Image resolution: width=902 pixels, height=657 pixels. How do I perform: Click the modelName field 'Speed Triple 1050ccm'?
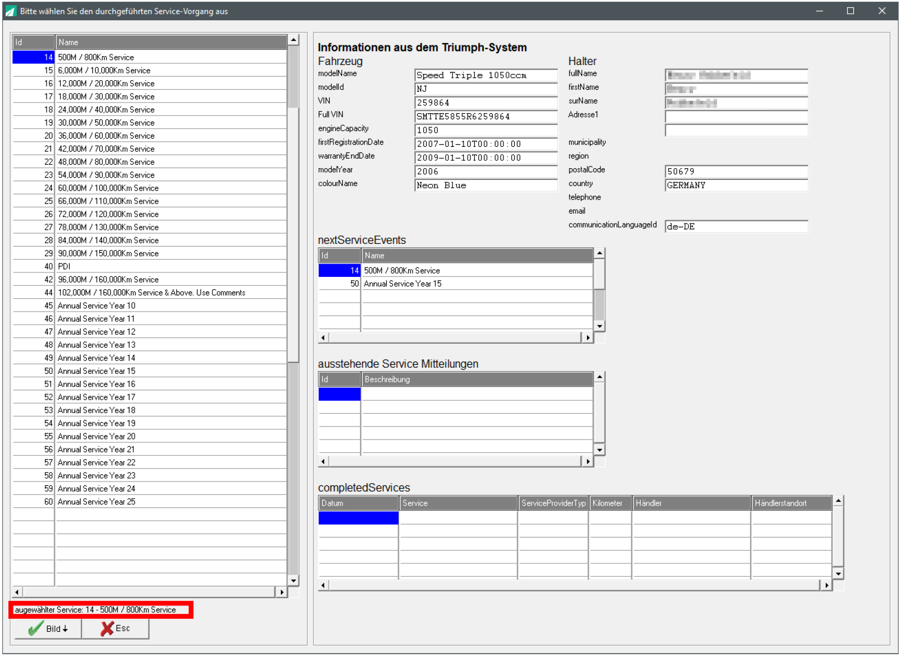(x=486, y=75)
